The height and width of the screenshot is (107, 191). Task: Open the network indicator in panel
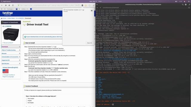click(x=181, y=1)
